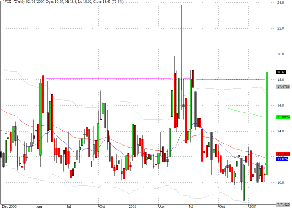Image resolution: width=292 pixels, height=208 pixels.
Task: Click the 16.0 price axis label
Action: pos(281,106)
